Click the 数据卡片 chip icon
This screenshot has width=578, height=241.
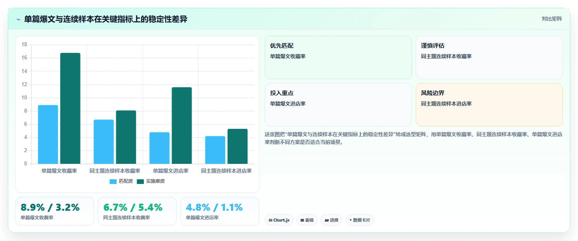click(351, 220)
